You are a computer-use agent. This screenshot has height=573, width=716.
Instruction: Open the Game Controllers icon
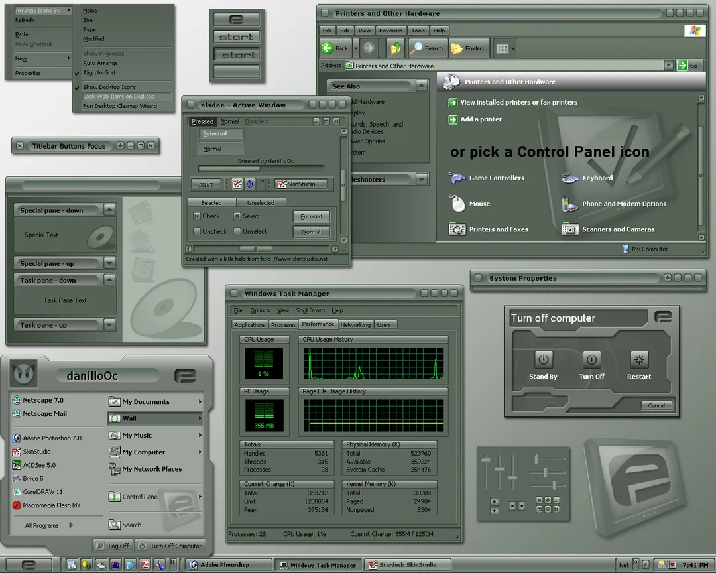pos(457,178)
